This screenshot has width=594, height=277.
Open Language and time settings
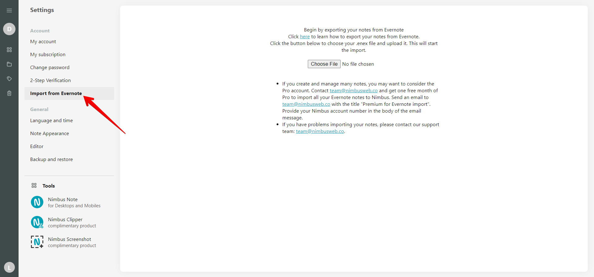69,121
